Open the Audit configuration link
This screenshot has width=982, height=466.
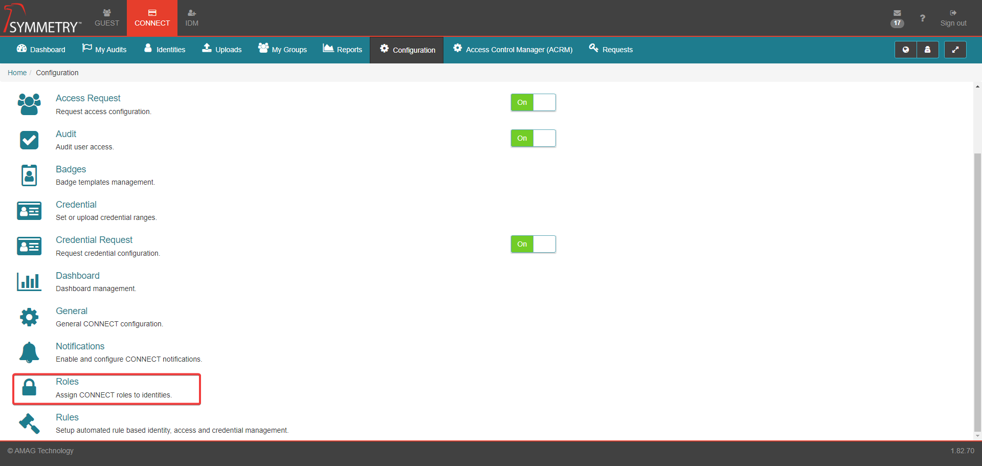click(x=66, y=134)
